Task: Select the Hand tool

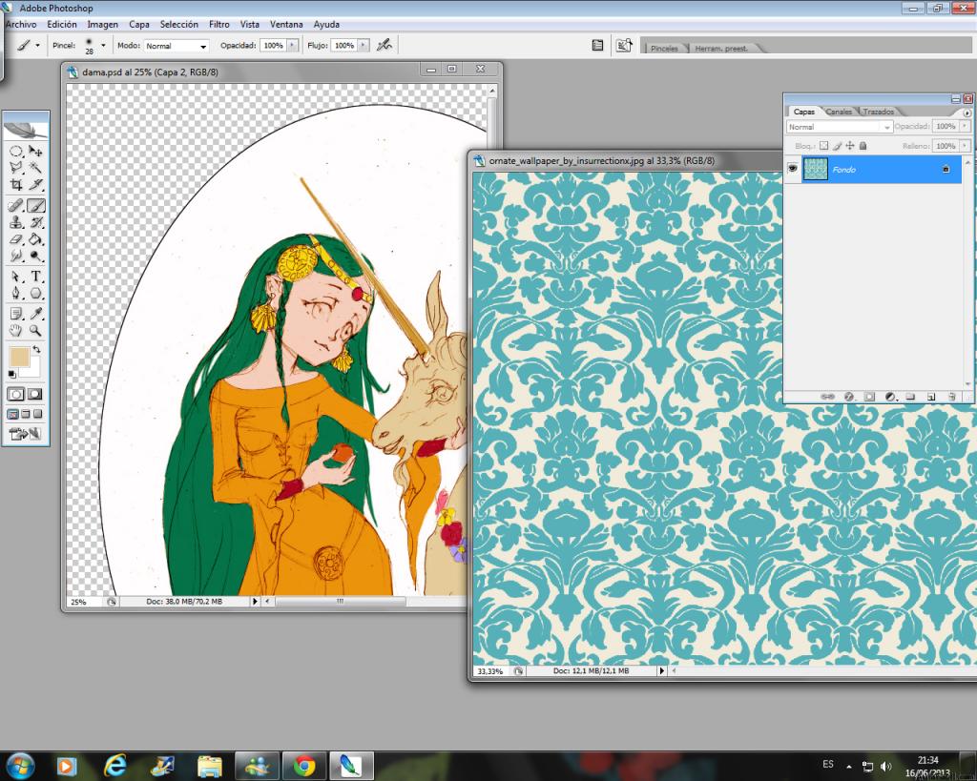Action: [x=16, y=331]
